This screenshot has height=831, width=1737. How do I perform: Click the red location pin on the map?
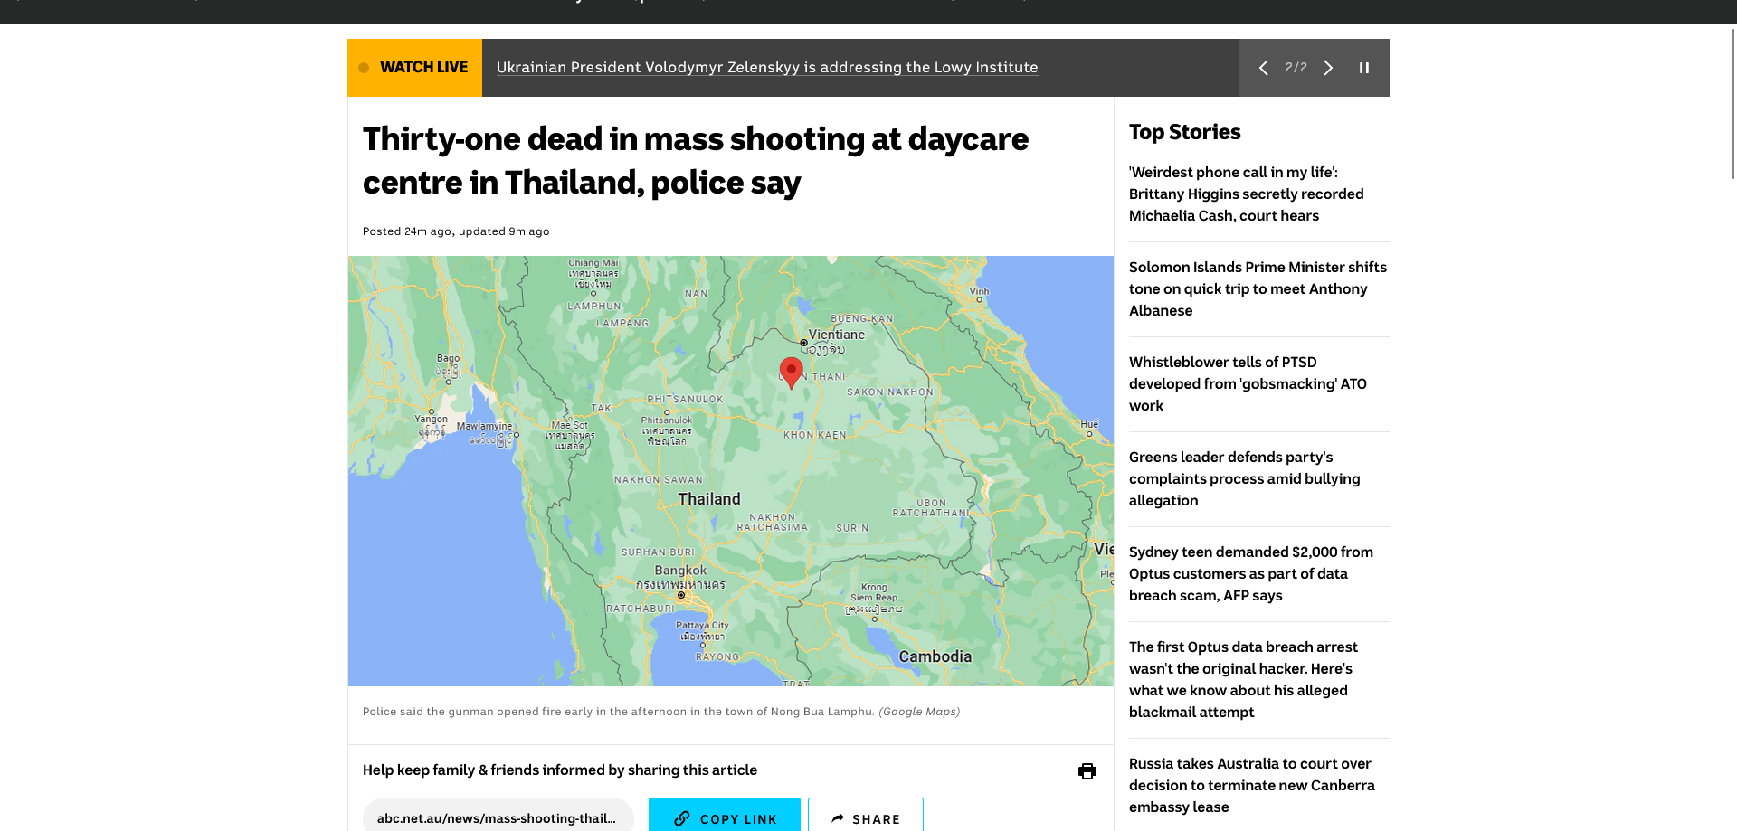[791, 373]
